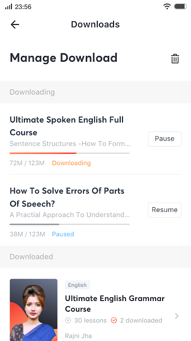
Task: Click the orange check icon beside 2 downloaded
Action: pyautogui.click(x=114, y=320)
